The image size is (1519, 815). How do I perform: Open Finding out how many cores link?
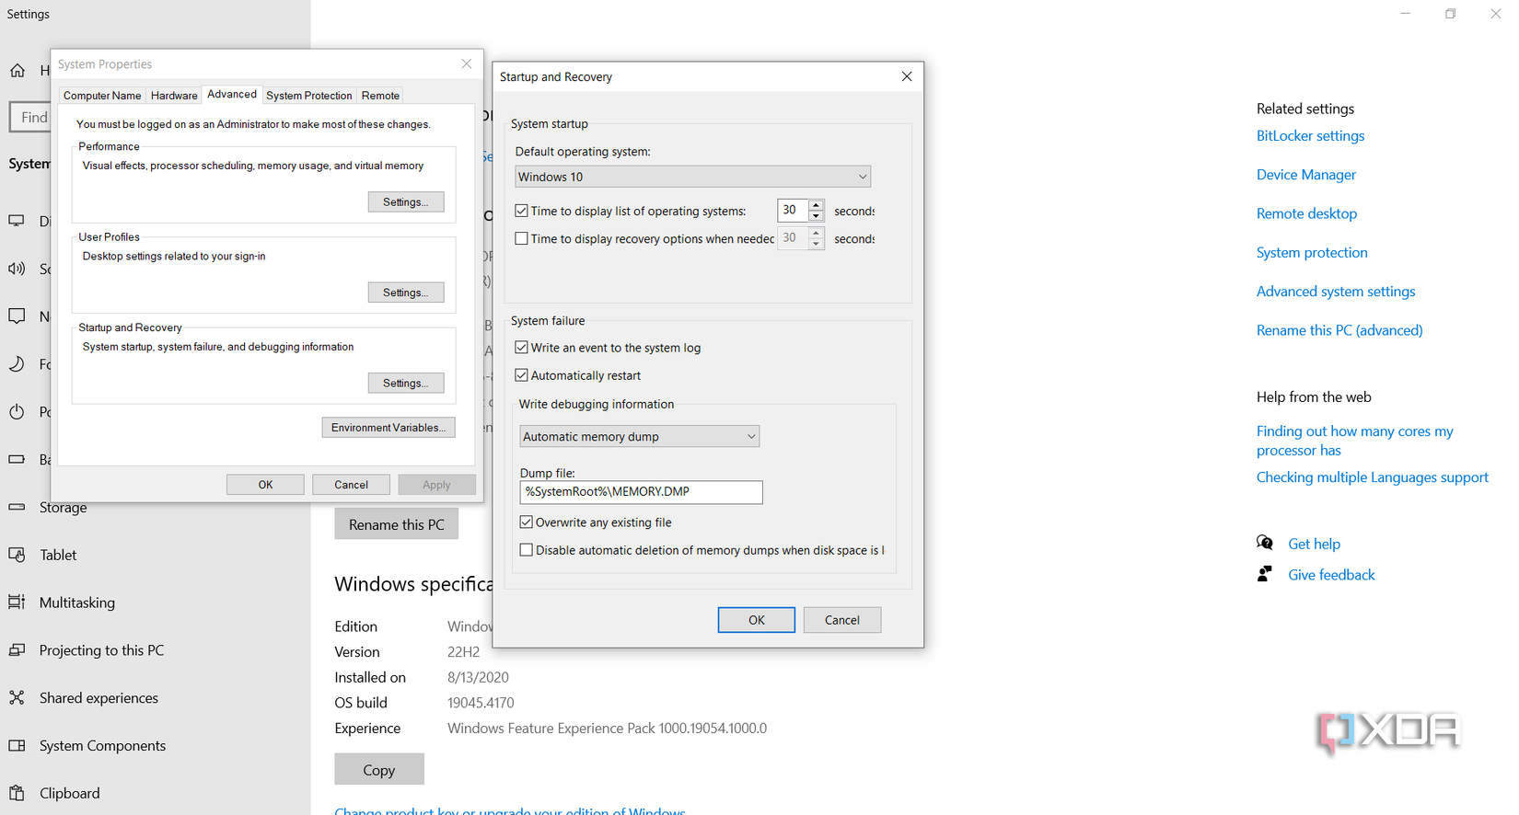pyautogui.click(x=1355, y=441)
